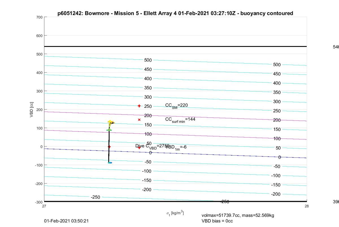This screenshot has height=227, width=339.
Task: Click the x-axis tick label 28
Action: [x=307, y=206]
